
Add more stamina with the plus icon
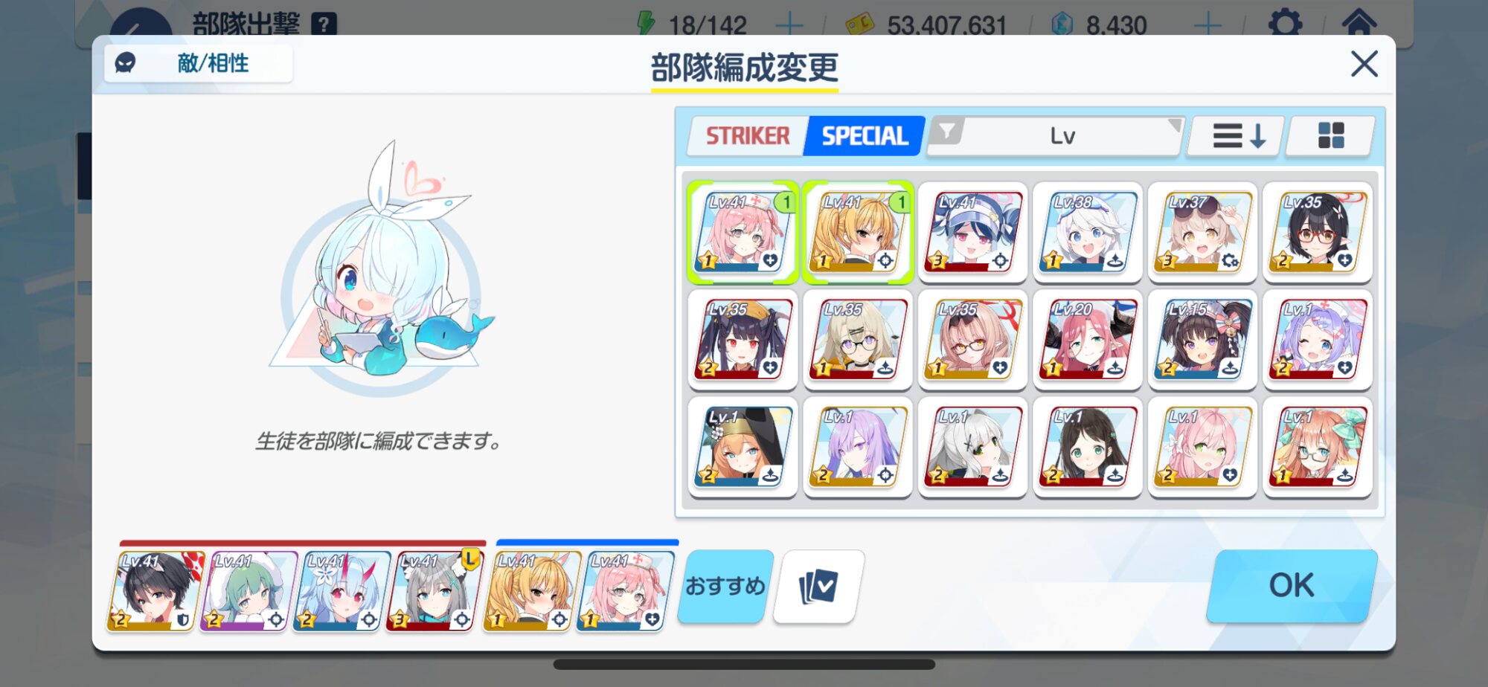[789, 25]
